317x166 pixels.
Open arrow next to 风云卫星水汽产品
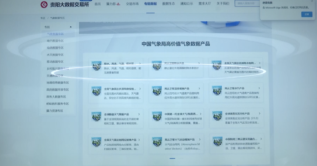point(259,88)
